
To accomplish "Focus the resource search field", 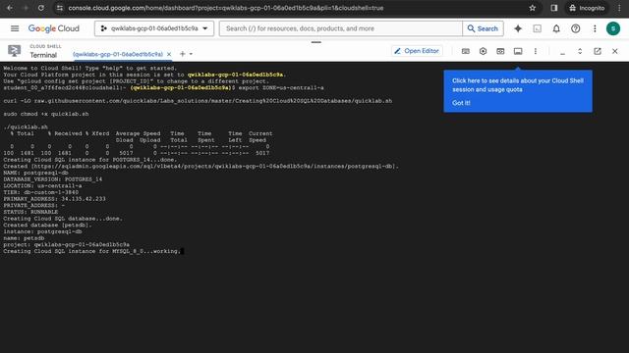I will (341, 28).
